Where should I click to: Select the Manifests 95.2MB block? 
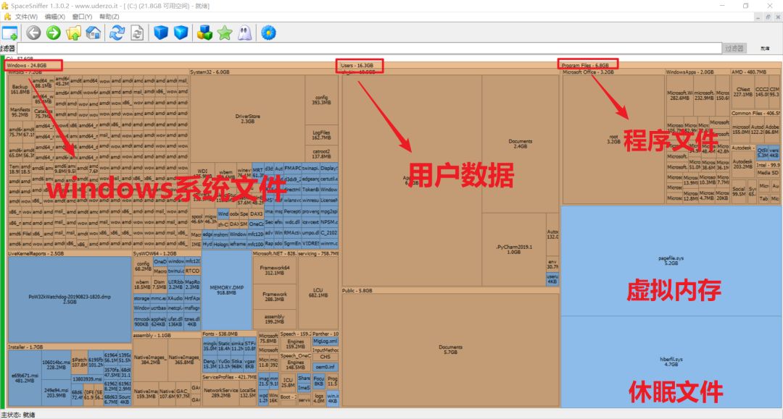20,112
